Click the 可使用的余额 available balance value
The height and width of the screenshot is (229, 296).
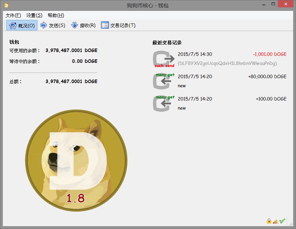click(71, 51)
